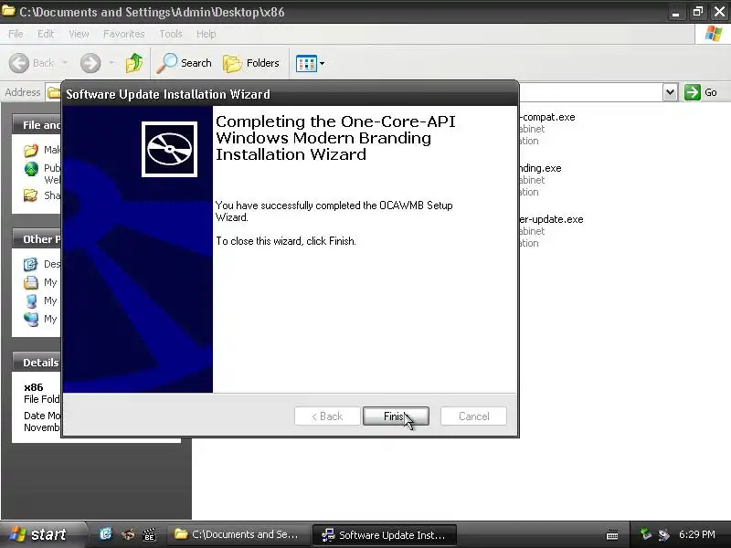This screenshot has height=548, width=731.
Task: Click the keyboard icon in taskbar
Action: click(612, 534)
